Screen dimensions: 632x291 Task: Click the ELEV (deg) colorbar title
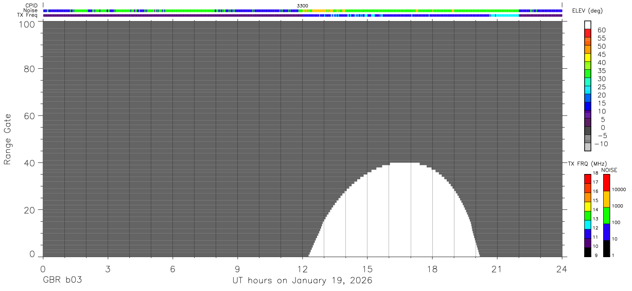coord(587,11)
